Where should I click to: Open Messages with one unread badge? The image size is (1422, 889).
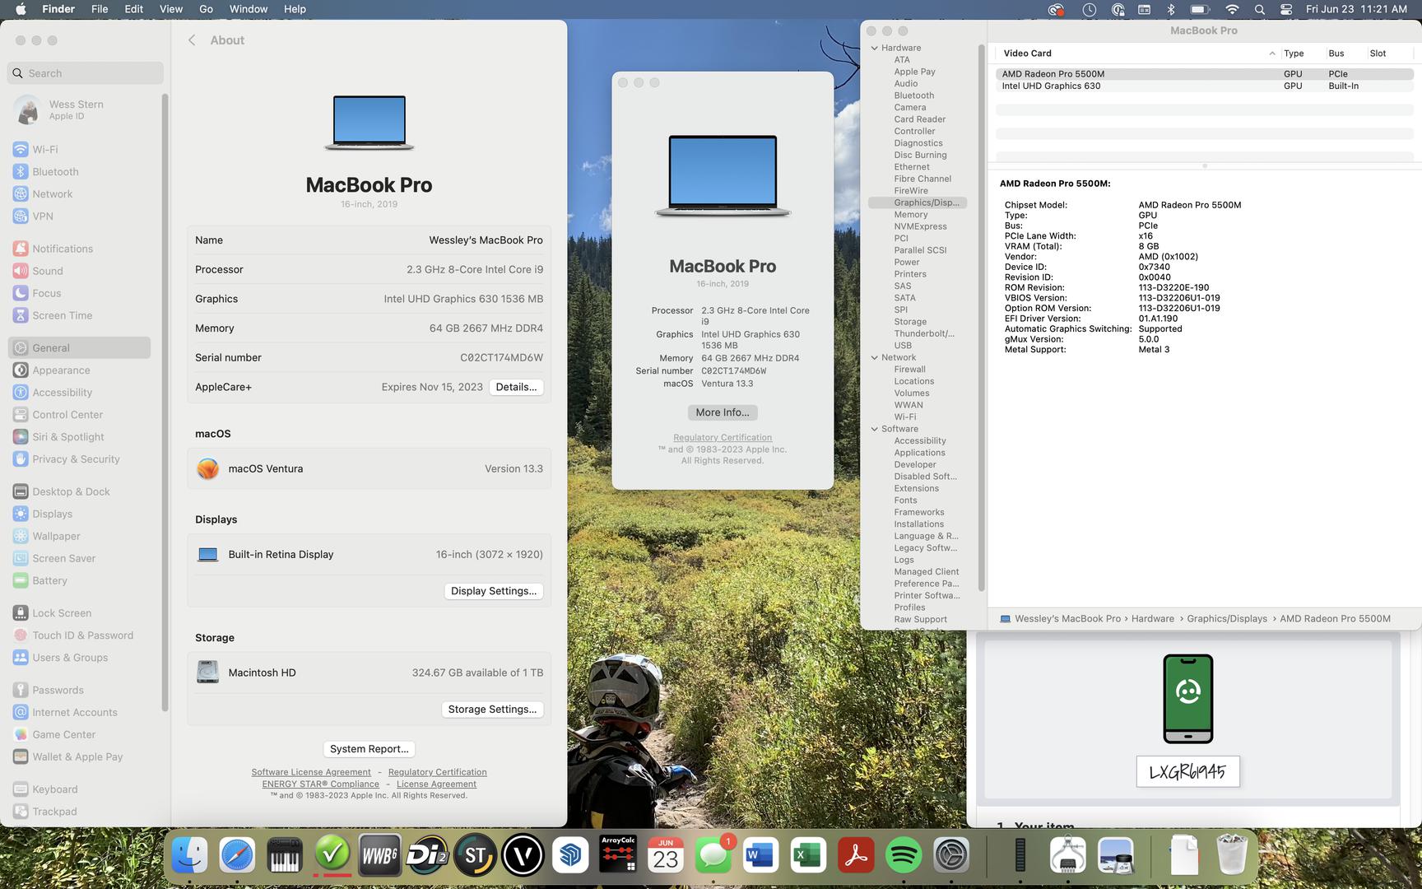[713, 855]
